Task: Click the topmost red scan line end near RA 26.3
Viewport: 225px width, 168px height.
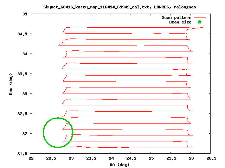Action: pyautogui.click(x=204, y=27)
